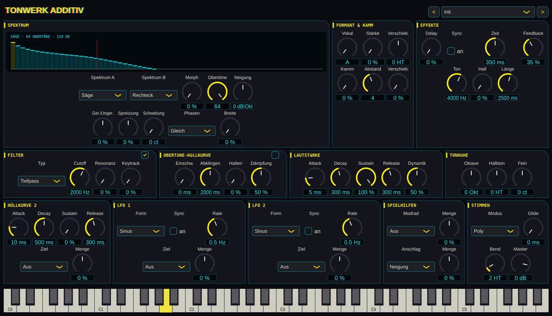Click the Delay Feedback knob
Image resolution: width=552 pixels, height=316 pixels.
[x=533, y=48]
